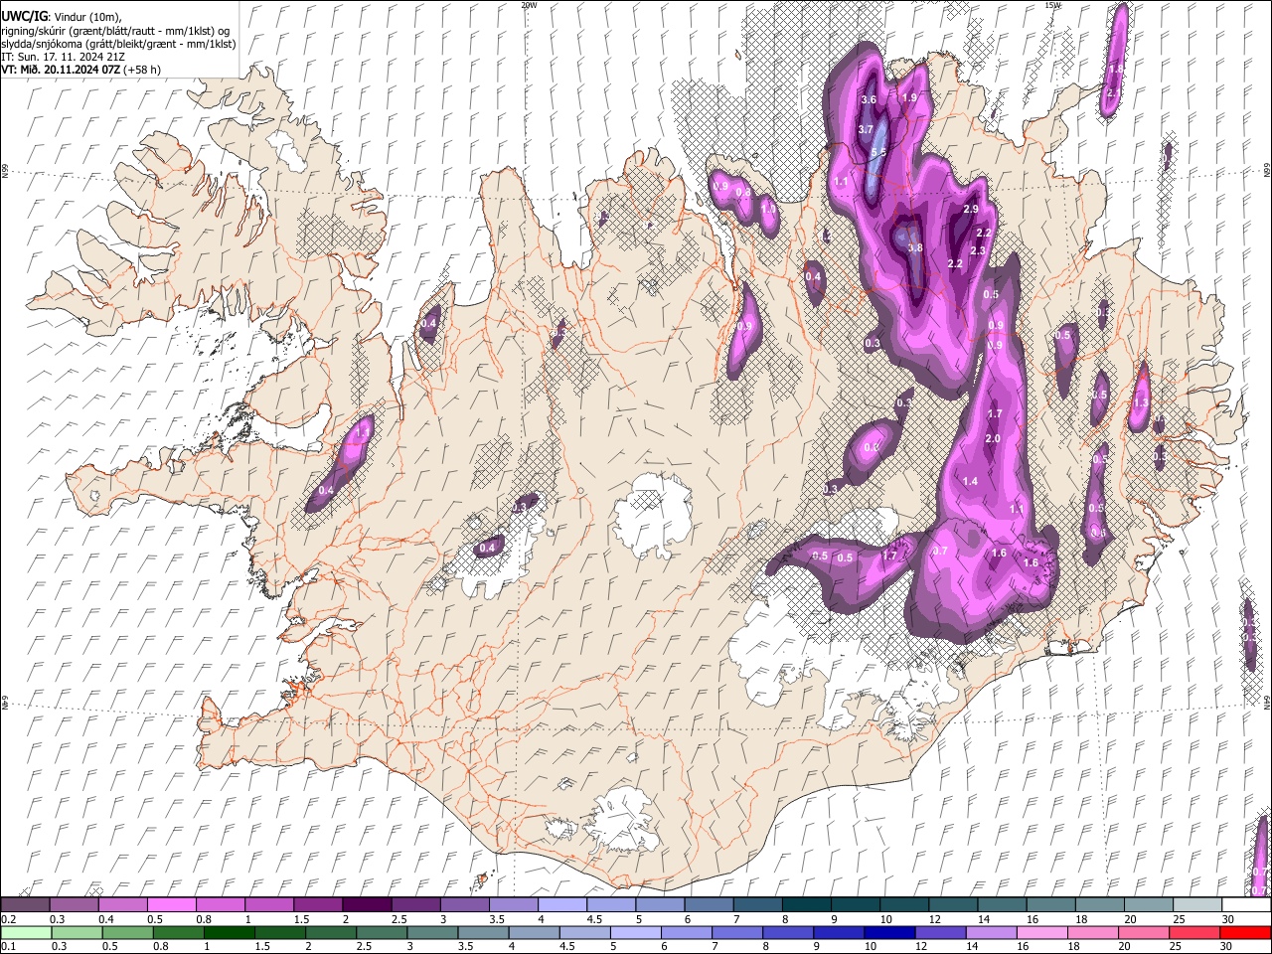Screen dimensions: 1272x954
Task: Click the 'slydda/snjókoma' legend description line
Action: [118, 44]
